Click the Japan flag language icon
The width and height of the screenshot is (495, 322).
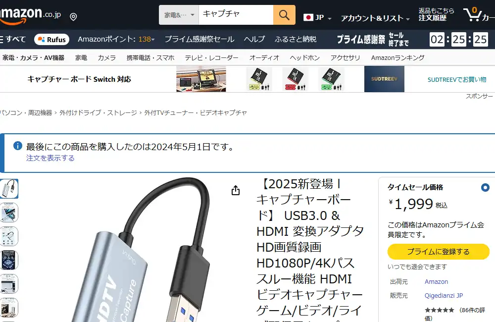click(308, 17)
